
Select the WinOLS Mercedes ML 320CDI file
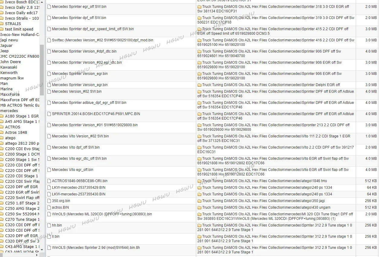(102, 214)
